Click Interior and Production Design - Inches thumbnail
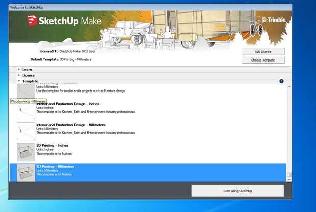316x212 pixels. pyautogui.click(x=26, y=111)
